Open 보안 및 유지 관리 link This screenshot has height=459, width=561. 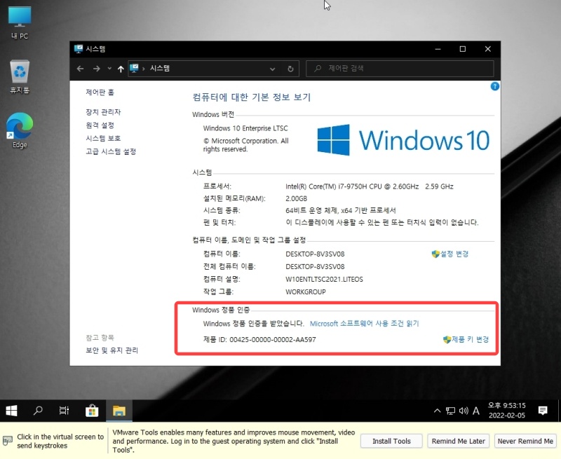point(111,350)
